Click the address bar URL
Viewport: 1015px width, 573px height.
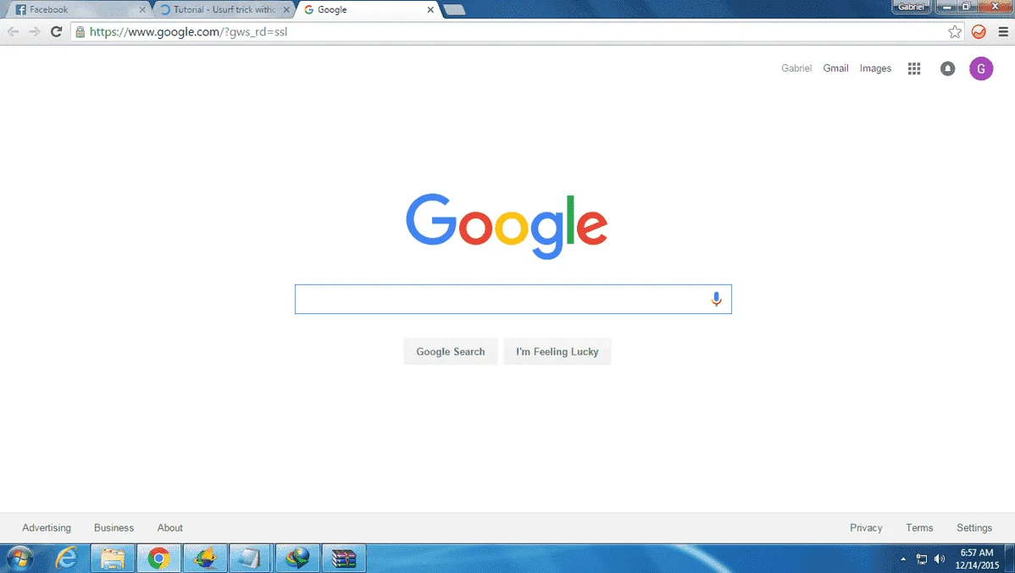[x=188, y=31]
